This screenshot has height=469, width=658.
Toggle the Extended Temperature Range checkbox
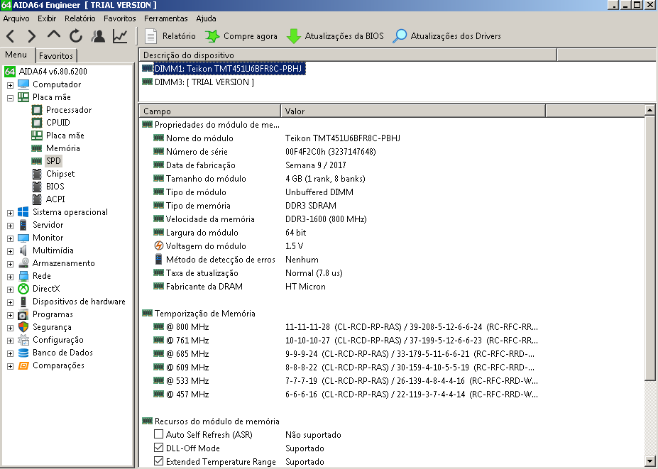coord(158,461)
